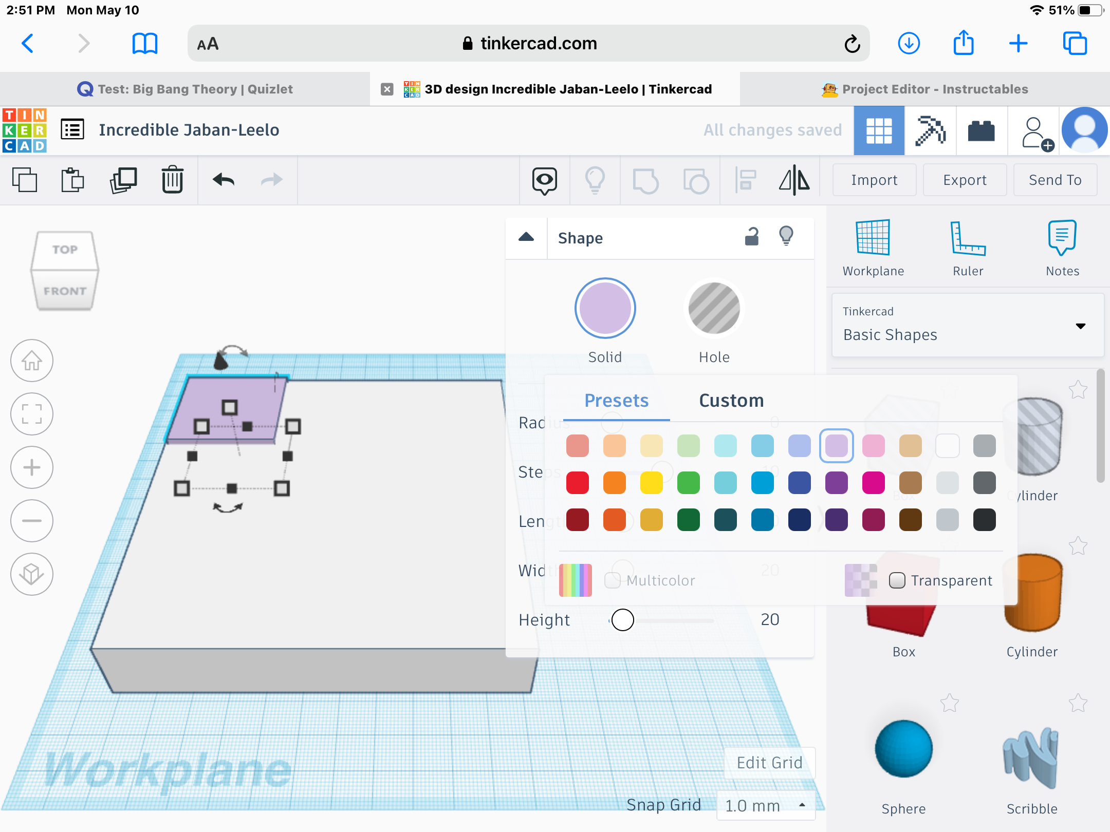Click Home view button
1110x832 pixels.
[x=32, y=361]
